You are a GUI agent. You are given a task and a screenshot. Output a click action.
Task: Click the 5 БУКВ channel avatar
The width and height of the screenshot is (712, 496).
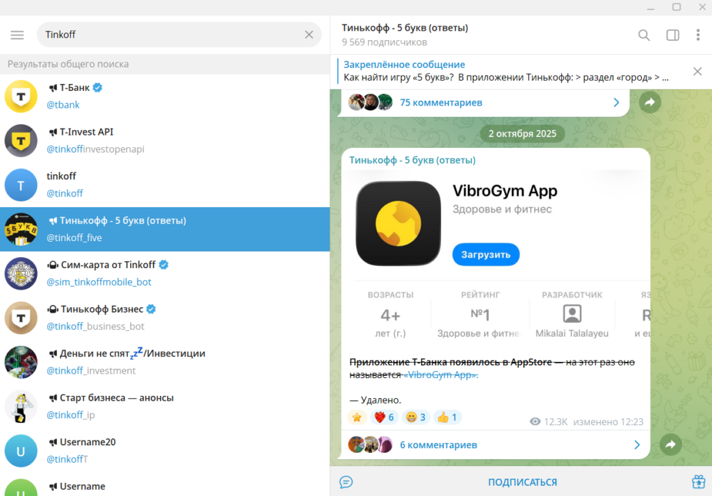(21, 229)
